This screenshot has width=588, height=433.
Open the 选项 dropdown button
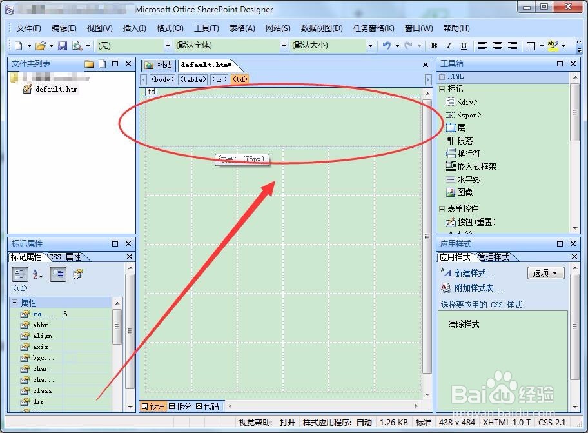(x=545, y=273)
